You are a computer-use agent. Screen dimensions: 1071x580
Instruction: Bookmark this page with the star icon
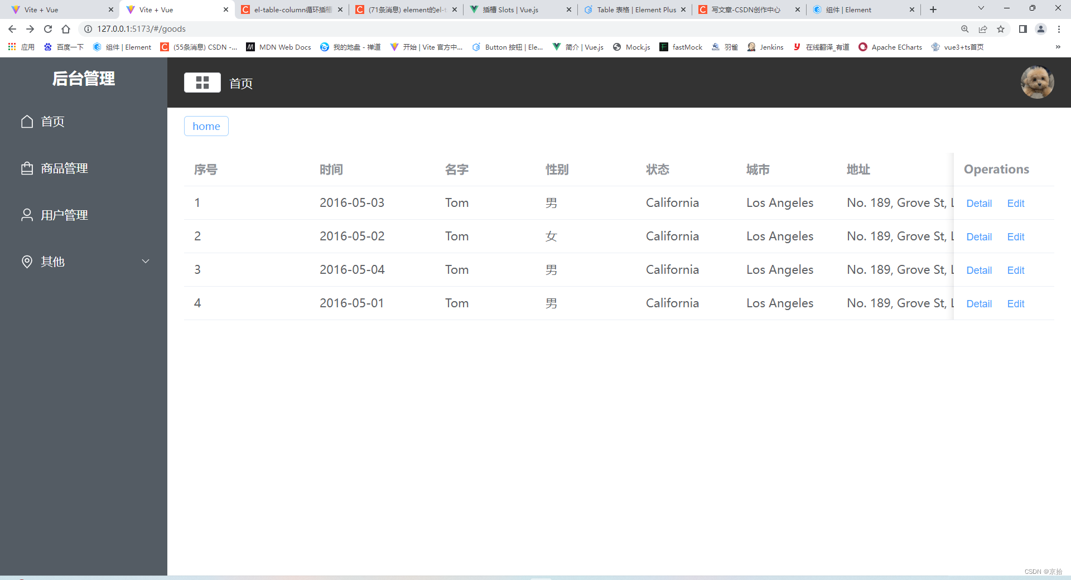1001,29
